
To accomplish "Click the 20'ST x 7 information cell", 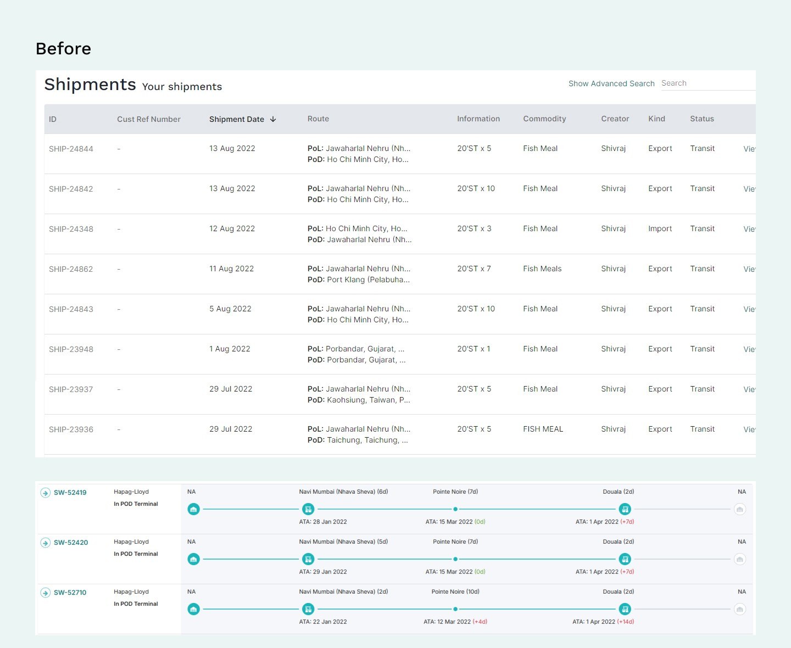I will 474,269.
